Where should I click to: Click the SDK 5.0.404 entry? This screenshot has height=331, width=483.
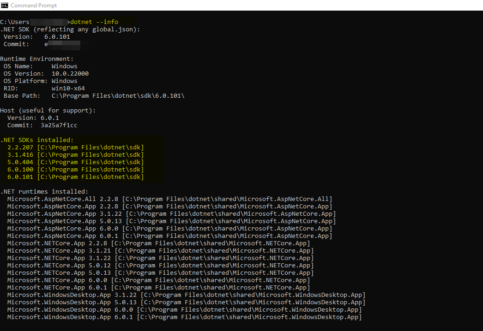tap(75, 162)
